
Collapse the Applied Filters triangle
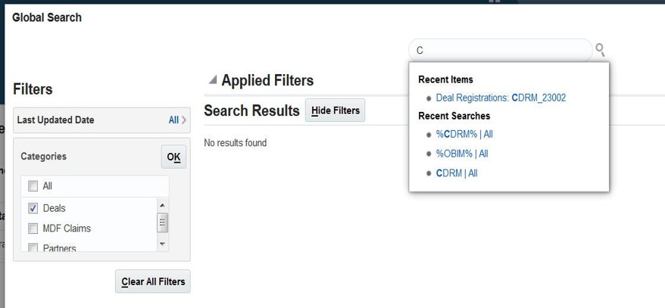tap(213, 80)
